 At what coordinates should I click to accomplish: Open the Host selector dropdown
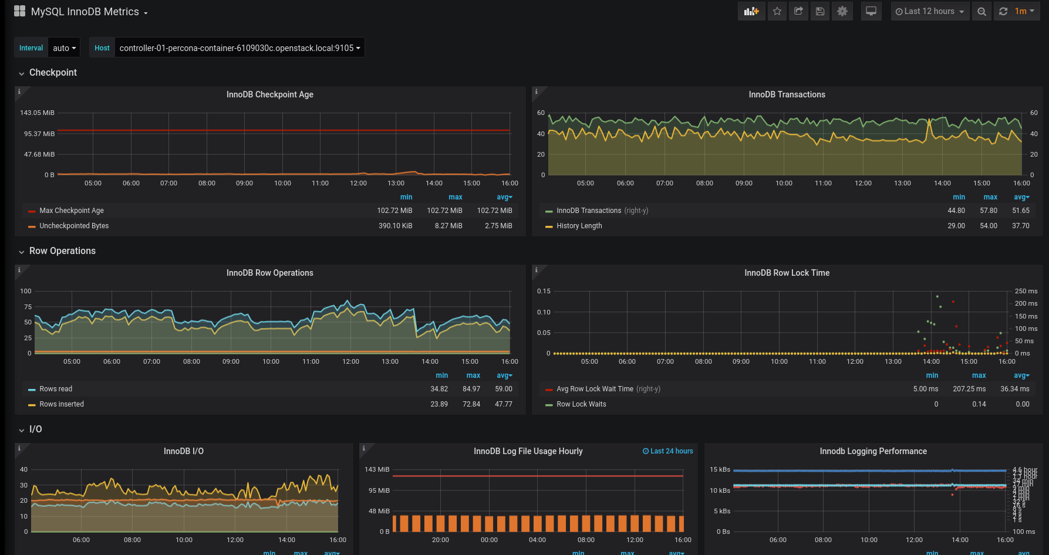(240, 48)
